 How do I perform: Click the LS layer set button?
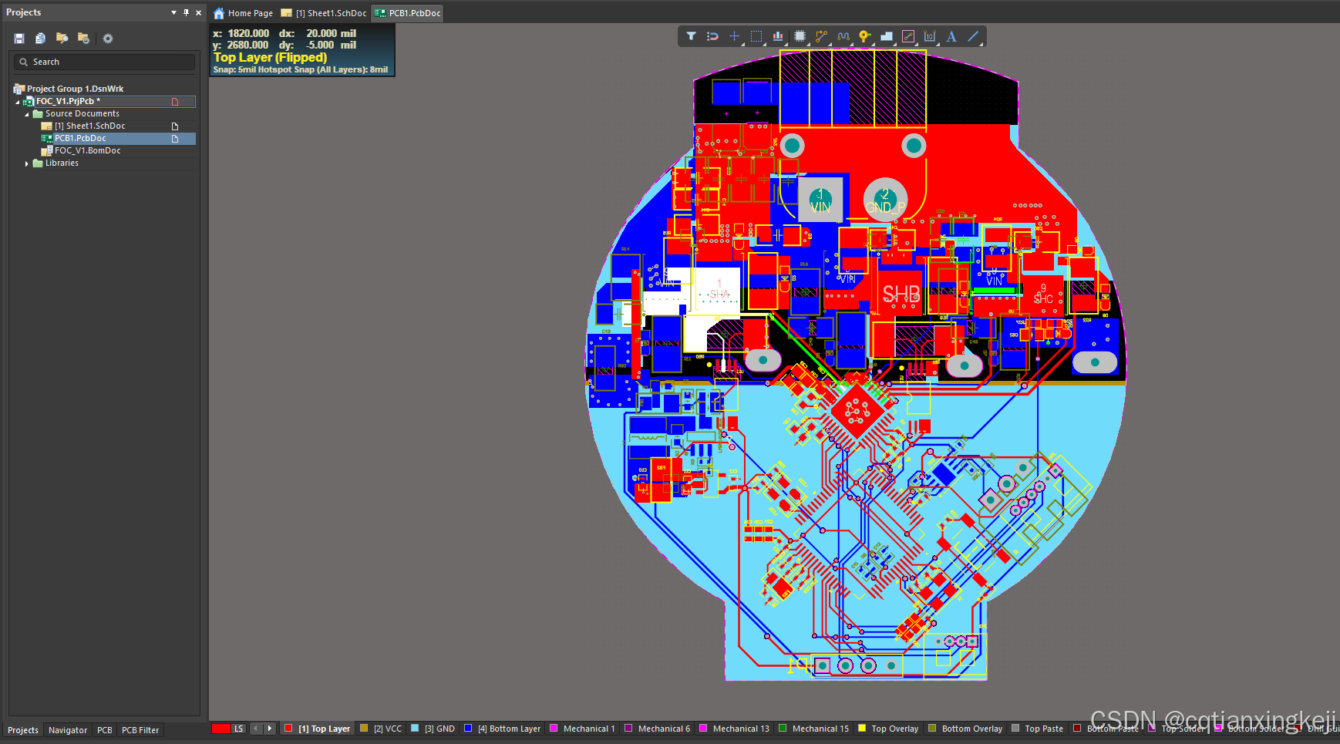[x=239, y=729]
